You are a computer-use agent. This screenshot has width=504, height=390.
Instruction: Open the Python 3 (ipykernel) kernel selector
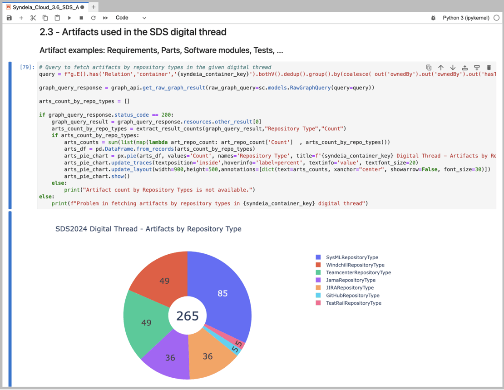tap(466, 18)
